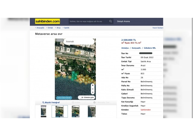
Task: Toggle the 'Etiketleri gizle' switch
Action: click(x=81, y=98)
